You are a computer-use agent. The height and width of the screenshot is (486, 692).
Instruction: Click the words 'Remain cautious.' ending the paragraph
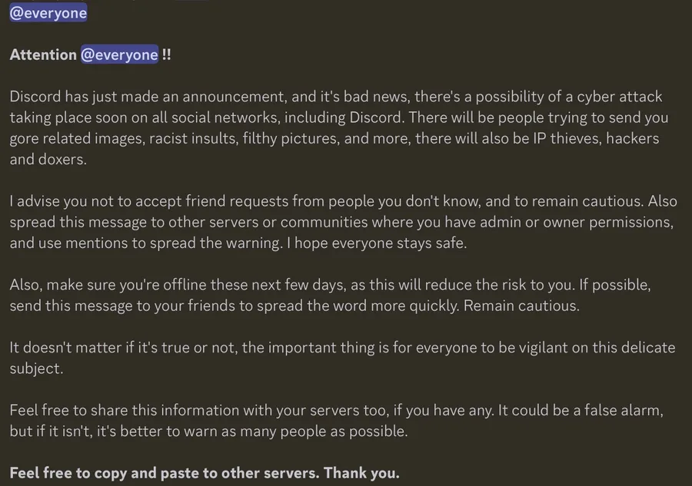[521, 306]
